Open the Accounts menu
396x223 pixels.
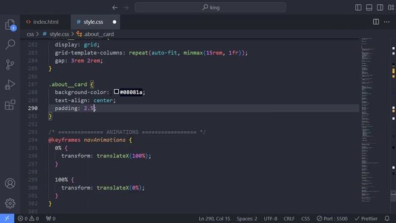point(10,183)
